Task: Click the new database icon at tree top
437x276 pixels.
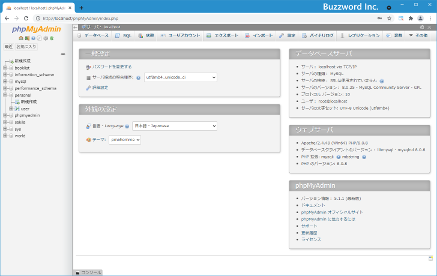Action: pyautogui.click(x=11, y=61)
